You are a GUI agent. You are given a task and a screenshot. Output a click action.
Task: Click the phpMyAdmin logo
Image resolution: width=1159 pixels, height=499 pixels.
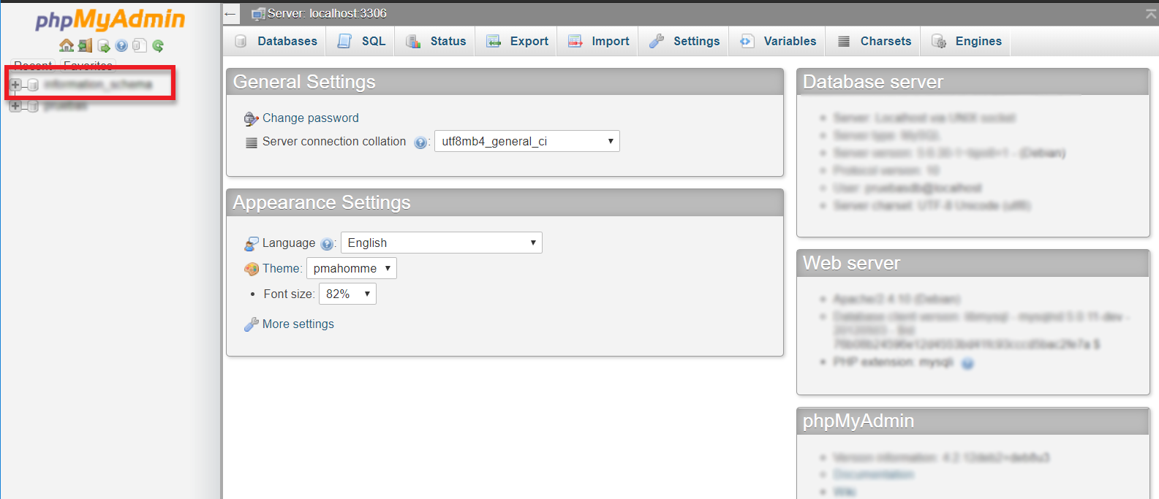tap(110, 19)
